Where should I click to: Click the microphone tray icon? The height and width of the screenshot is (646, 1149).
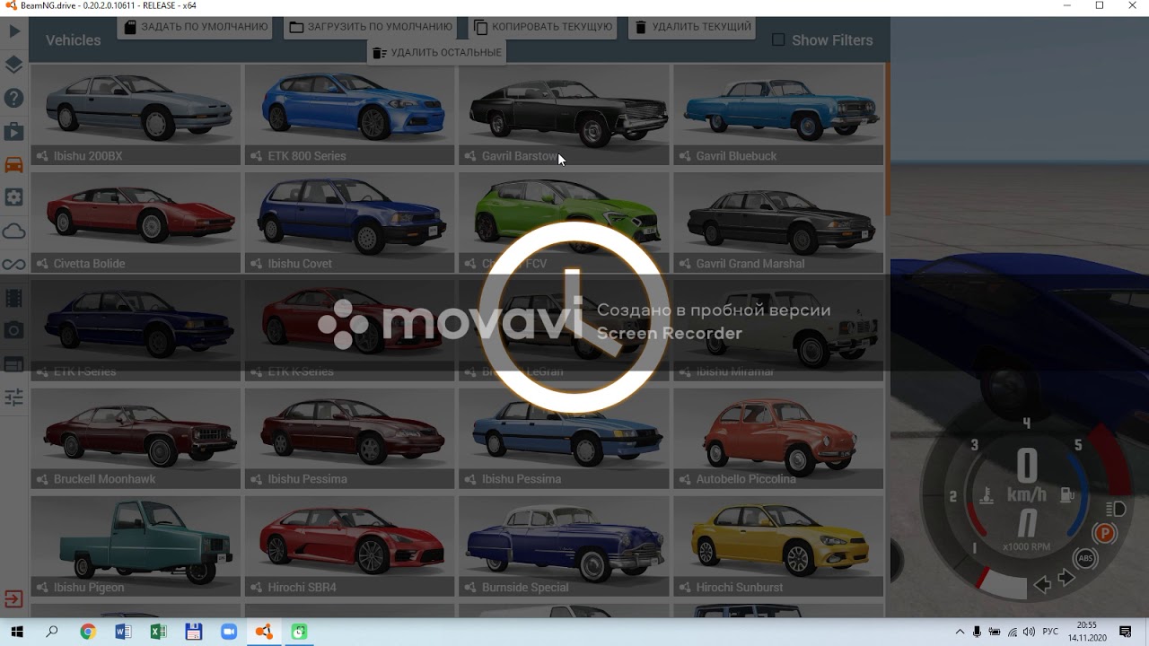point(977,632)
